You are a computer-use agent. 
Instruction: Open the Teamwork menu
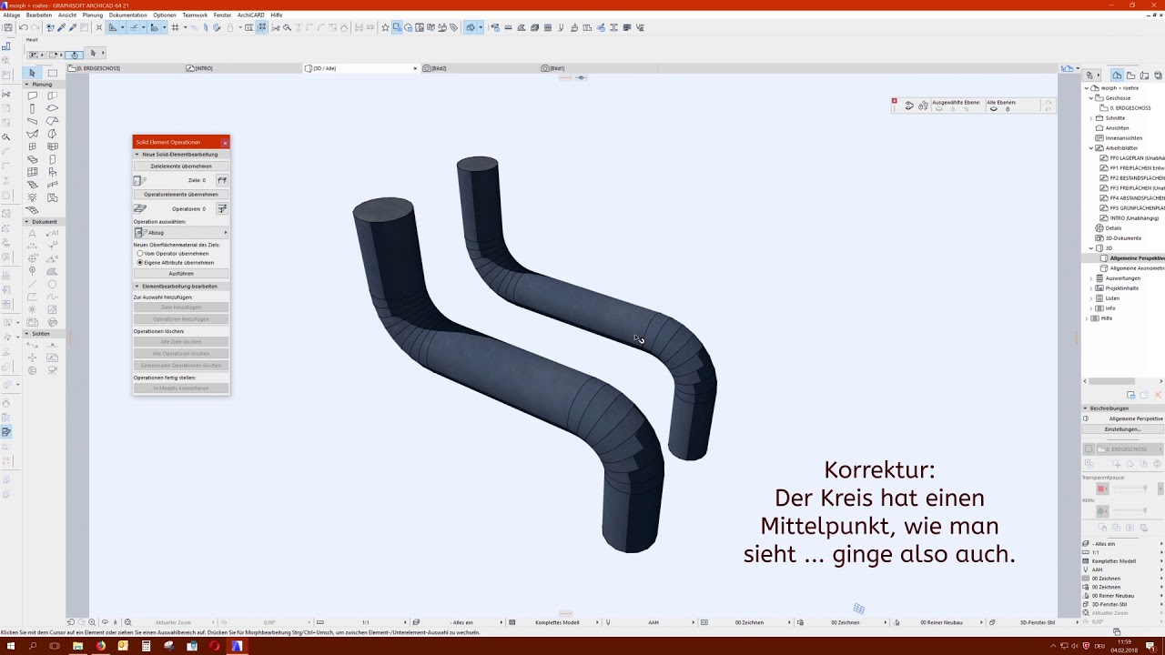[195, 15]
